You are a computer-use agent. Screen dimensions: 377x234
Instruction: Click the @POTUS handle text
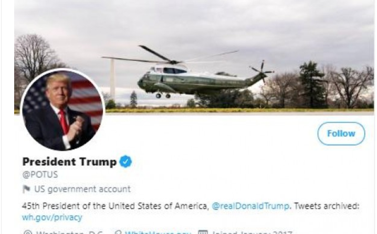coord(40,174)
